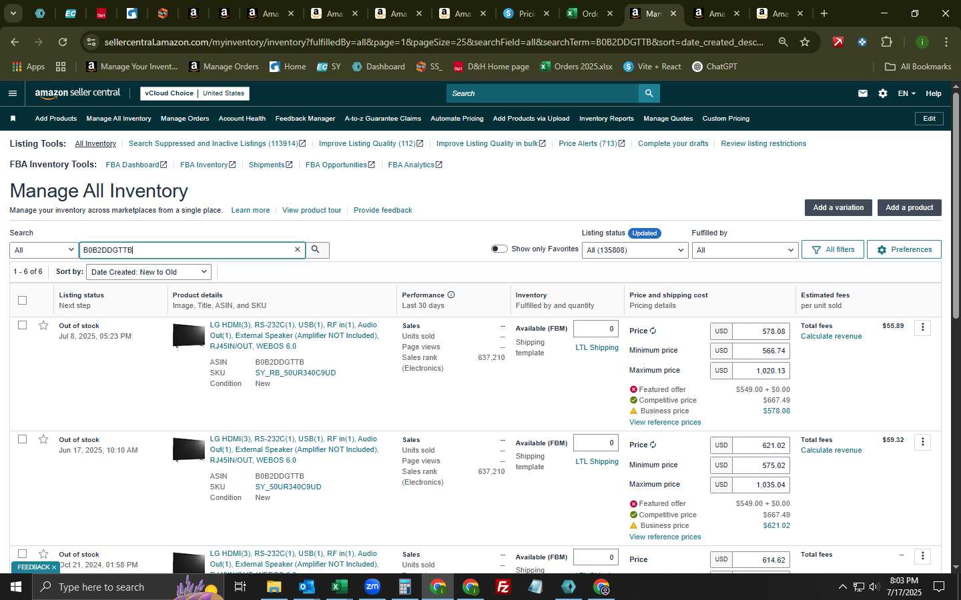The height and width of the screenshot is (600, 961).
Task: Select the Oct 21, 2024 listing checkbox
Action: [x=22, y=554]
